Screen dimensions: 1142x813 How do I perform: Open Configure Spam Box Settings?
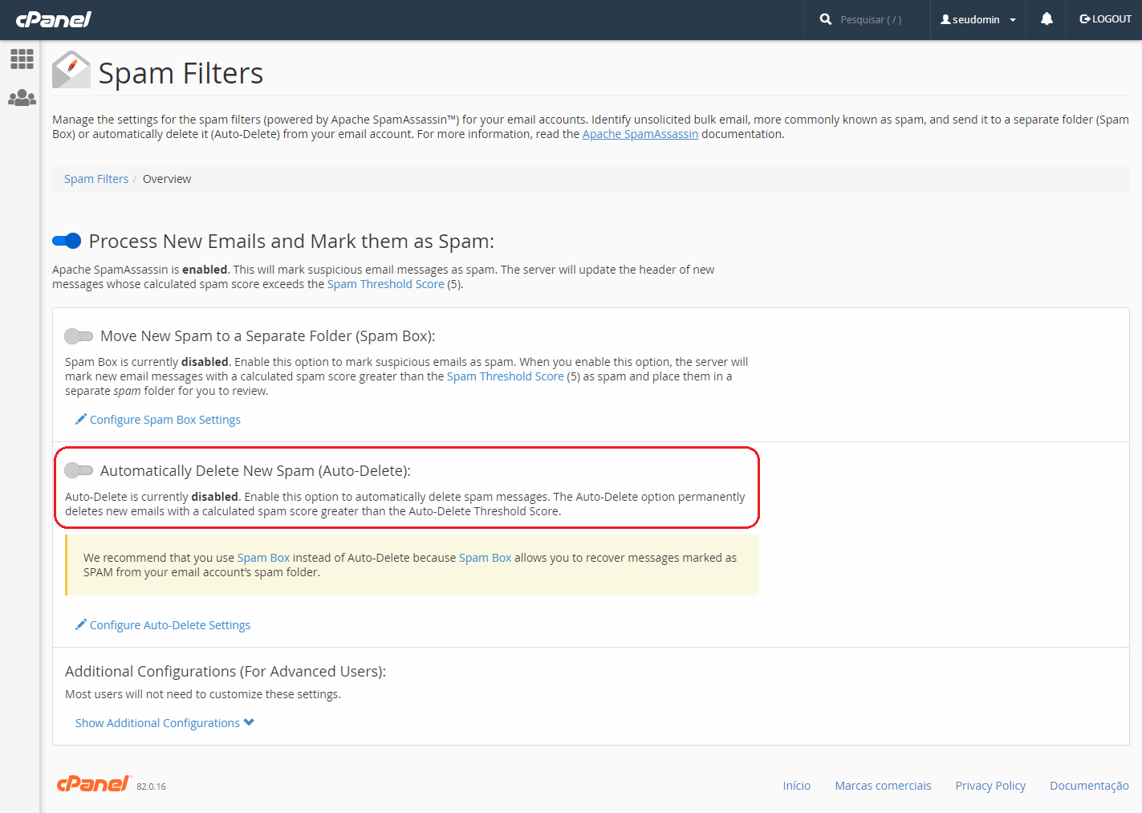click(165, 420)
